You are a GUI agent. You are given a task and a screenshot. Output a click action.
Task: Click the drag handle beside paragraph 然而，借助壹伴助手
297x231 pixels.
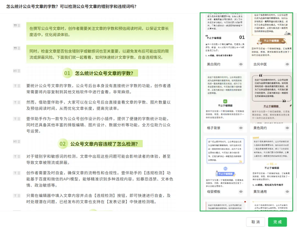tap(19, 102)
